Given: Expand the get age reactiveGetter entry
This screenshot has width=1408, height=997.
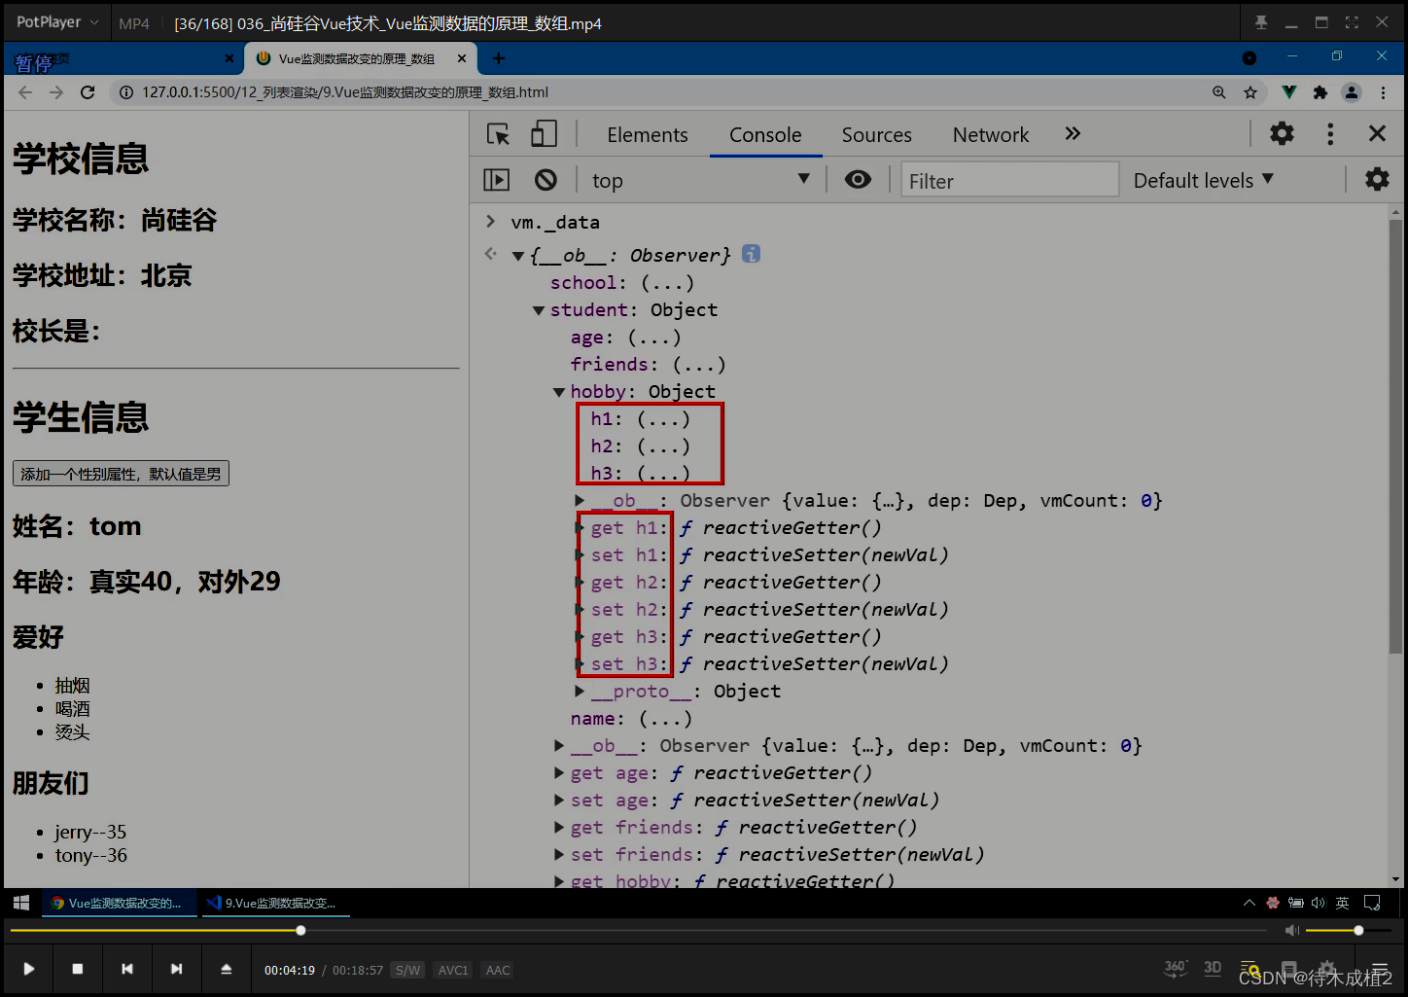Looking at the screenshot, I should [x=559, y=773].
